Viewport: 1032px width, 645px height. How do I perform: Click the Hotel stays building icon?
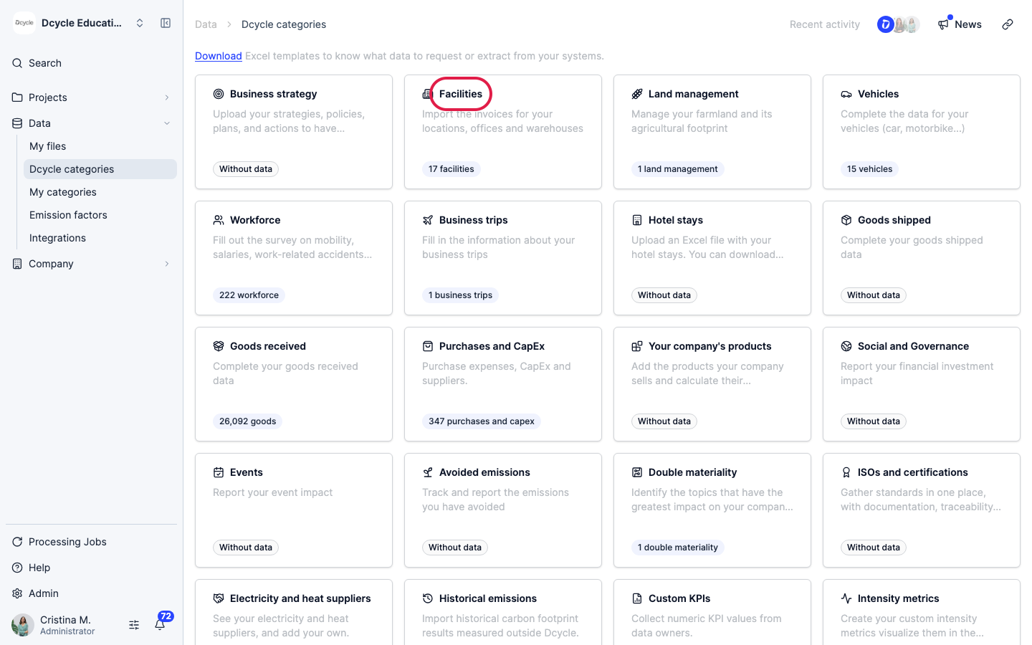pyautogui.click(x=637, y=220)
